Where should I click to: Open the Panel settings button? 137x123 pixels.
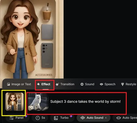[x=17, y=118]
